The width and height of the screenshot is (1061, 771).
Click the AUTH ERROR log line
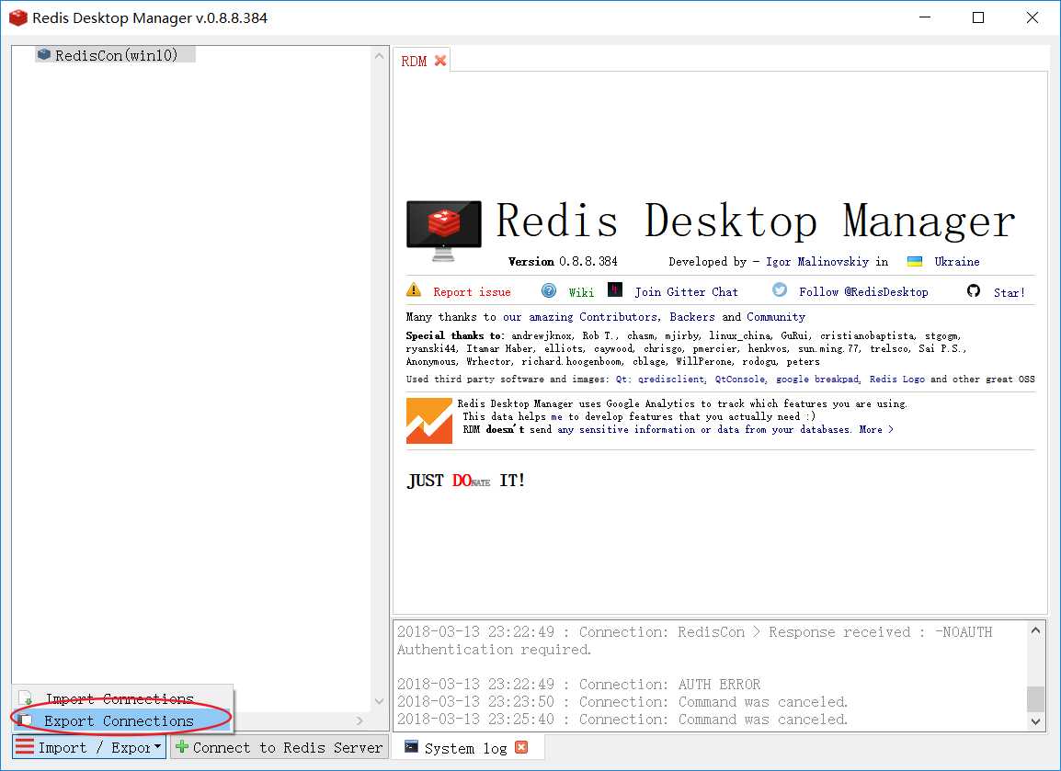[x=578, y=685]
